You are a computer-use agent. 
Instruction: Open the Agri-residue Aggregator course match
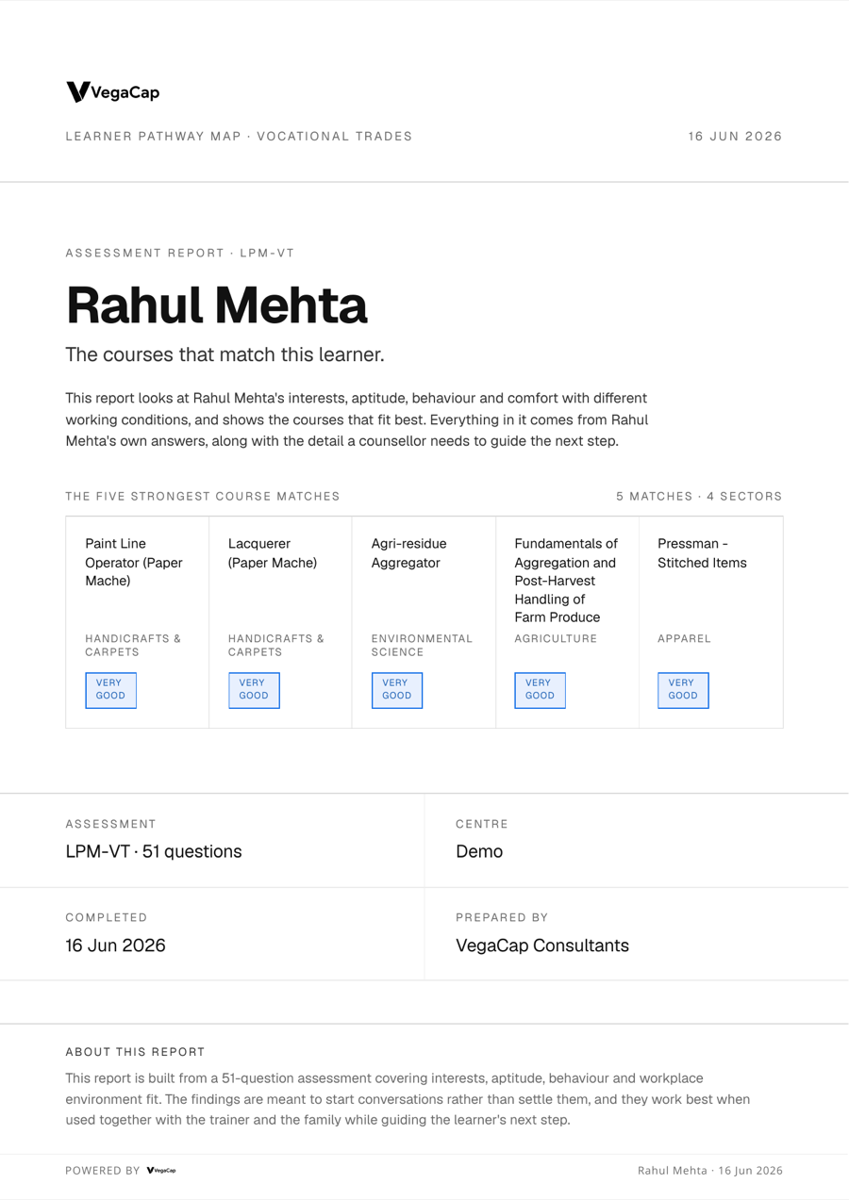(x=424, y=622)
